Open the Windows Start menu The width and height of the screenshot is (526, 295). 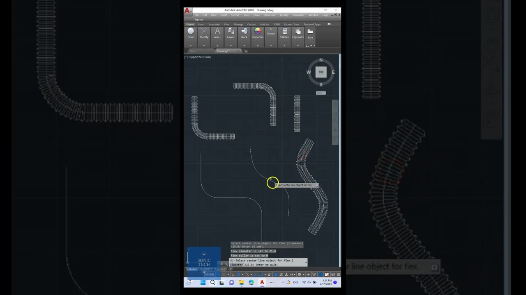point(203,282)
